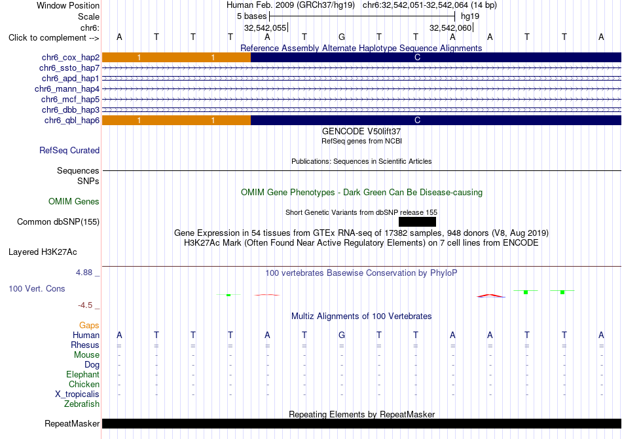Click the chr6_ssto_hap7 alignment arrow line
The width and height of the screenshot is (622, 439).
(x=362, y=68)
